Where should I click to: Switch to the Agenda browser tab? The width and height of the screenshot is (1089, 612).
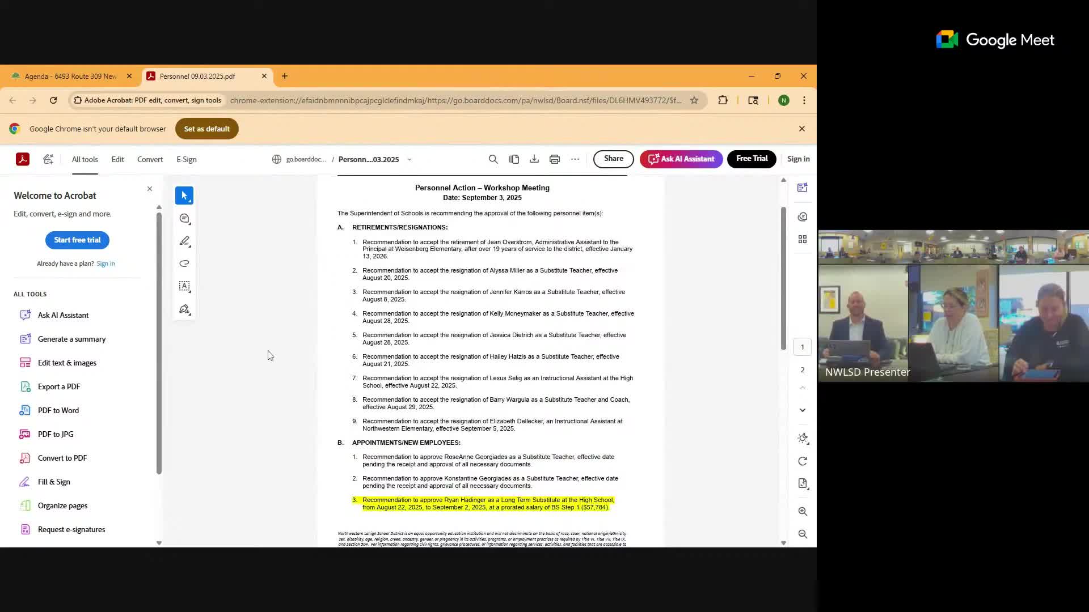coord(70,76)
